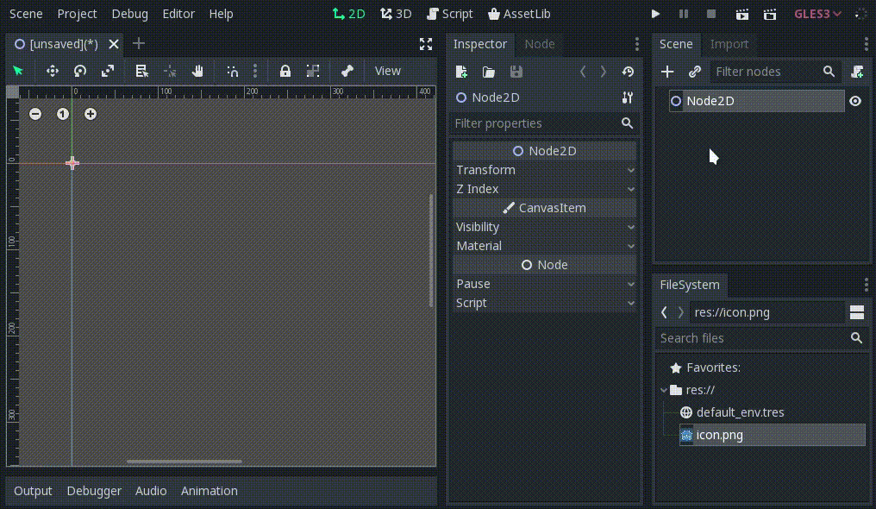Play the project
This screenshot has width=876, height=509.
click(x=654, y=14)
